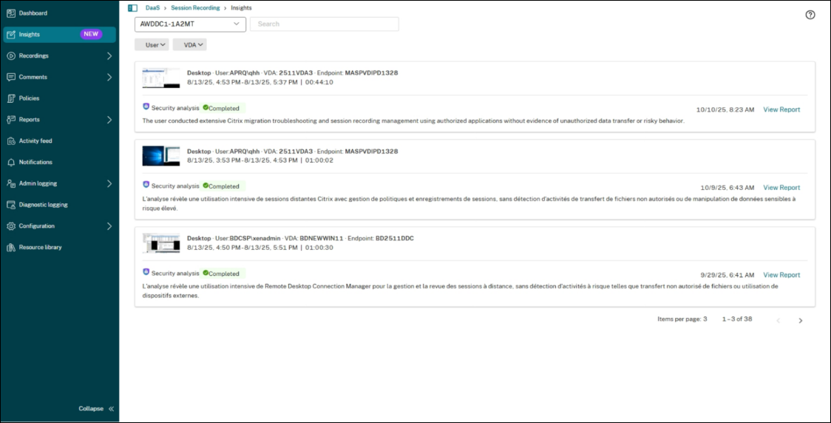The image size is (831, 423).
Task: Open thumbnail of 3:53 PM APRQ\qhh recording
Action: point(161,156)
